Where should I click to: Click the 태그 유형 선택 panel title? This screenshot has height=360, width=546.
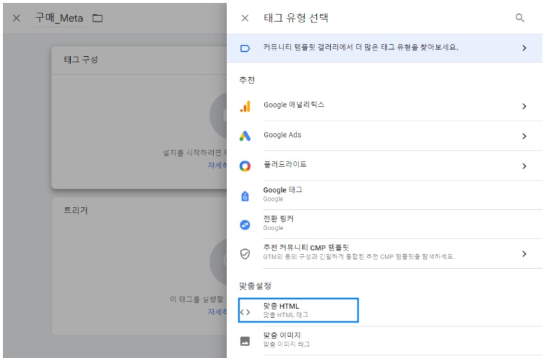tap(296, 18)
